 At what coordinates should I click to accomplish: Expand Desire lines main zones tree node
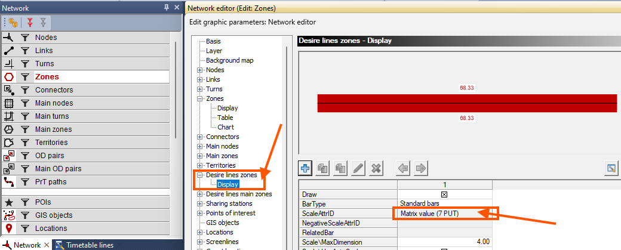(x=199, y=194)
